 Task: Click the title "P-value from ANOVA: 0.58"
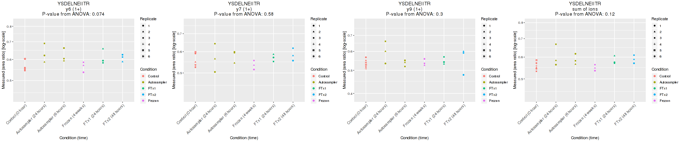(x=244, y=14)
